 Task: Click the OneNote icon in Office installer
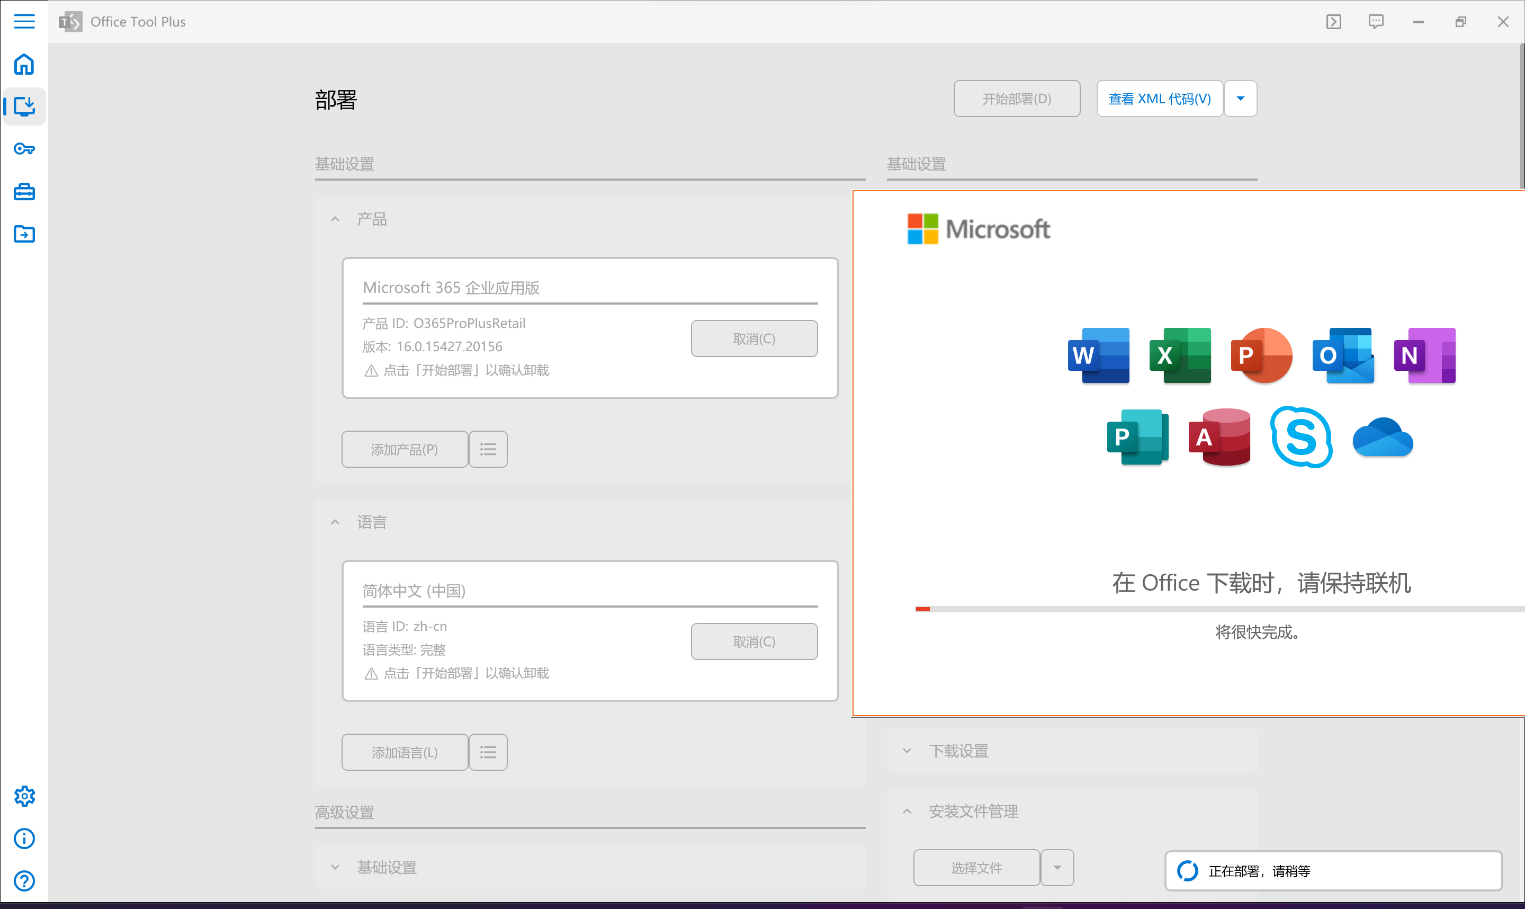point(1424,355)
